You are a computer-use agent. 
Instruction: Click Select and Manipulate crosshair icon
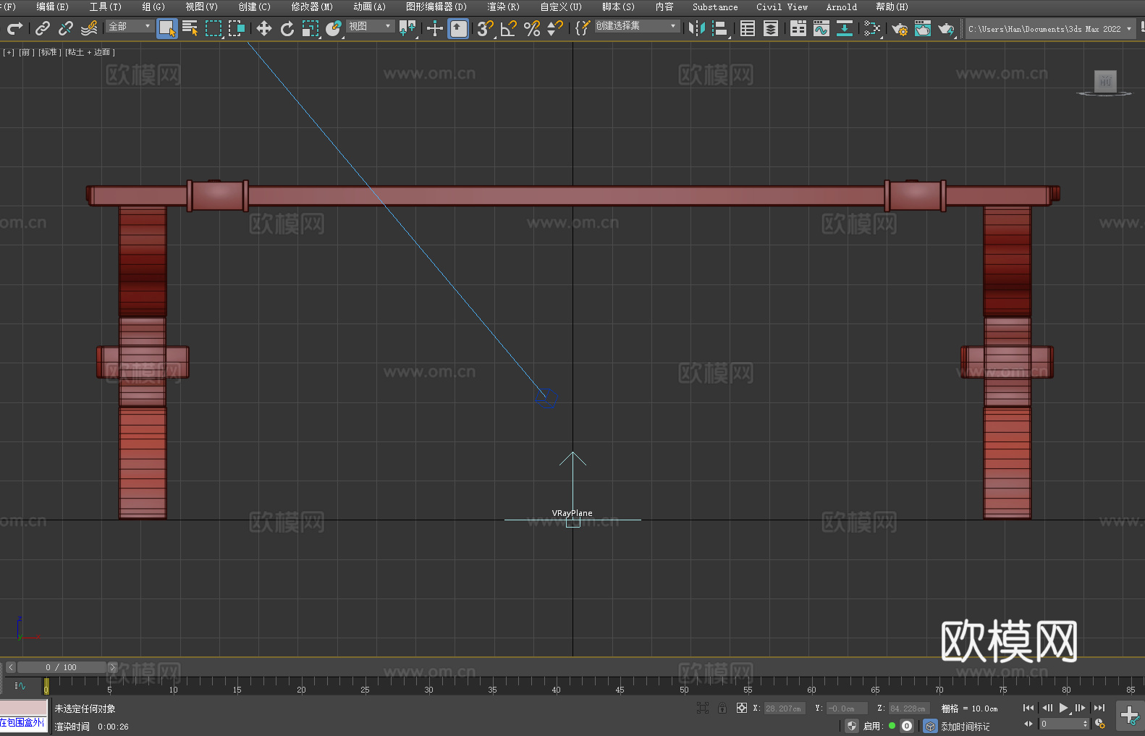(434, 28)
